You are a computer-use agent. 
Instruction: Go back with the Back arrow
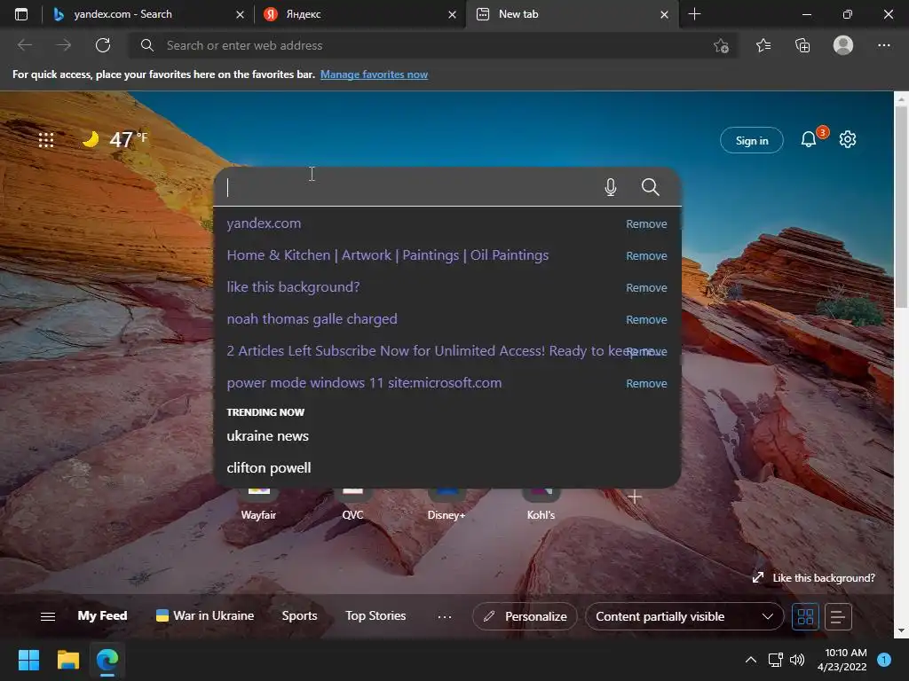[24, 45]
